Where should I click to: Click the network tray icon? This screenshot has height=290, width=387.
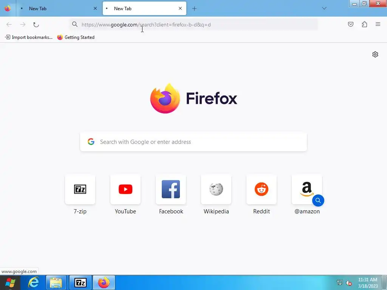pyautogui.click(x=340, y=282)
